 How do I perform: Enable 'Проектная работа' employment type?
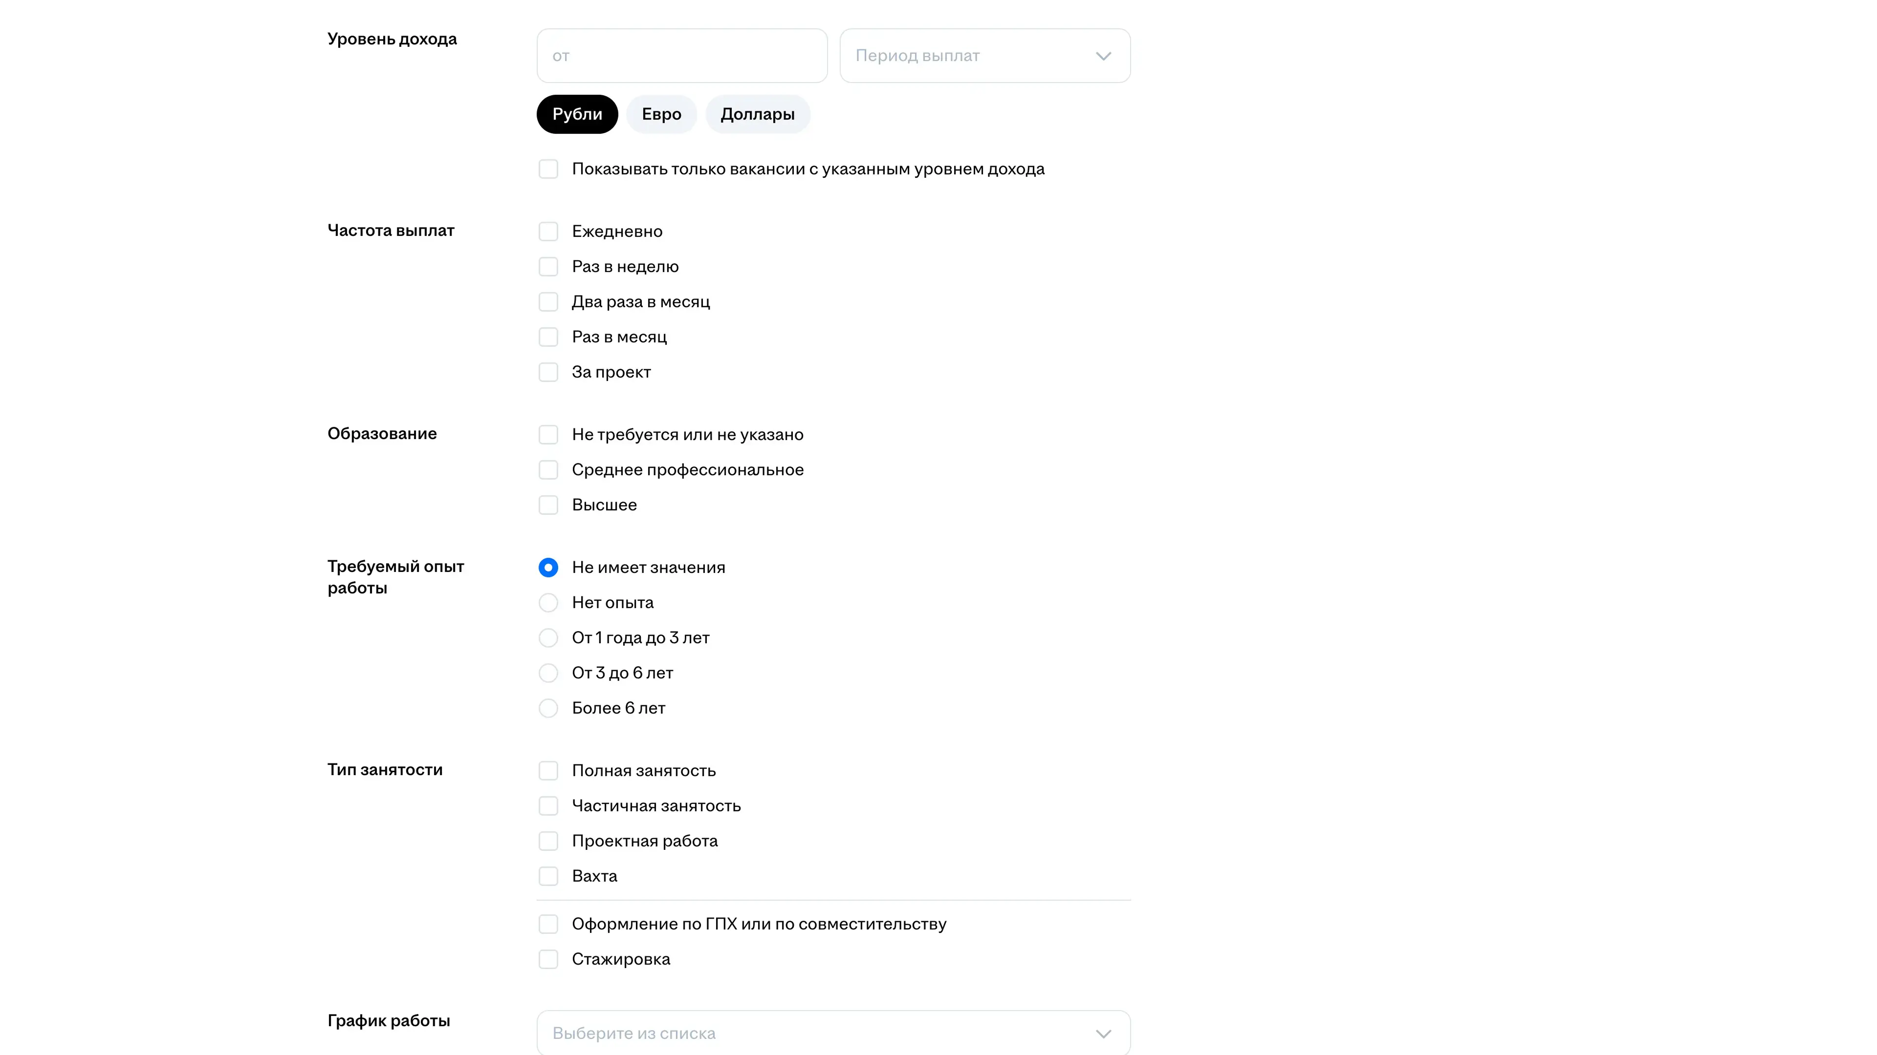click(548, 841)
